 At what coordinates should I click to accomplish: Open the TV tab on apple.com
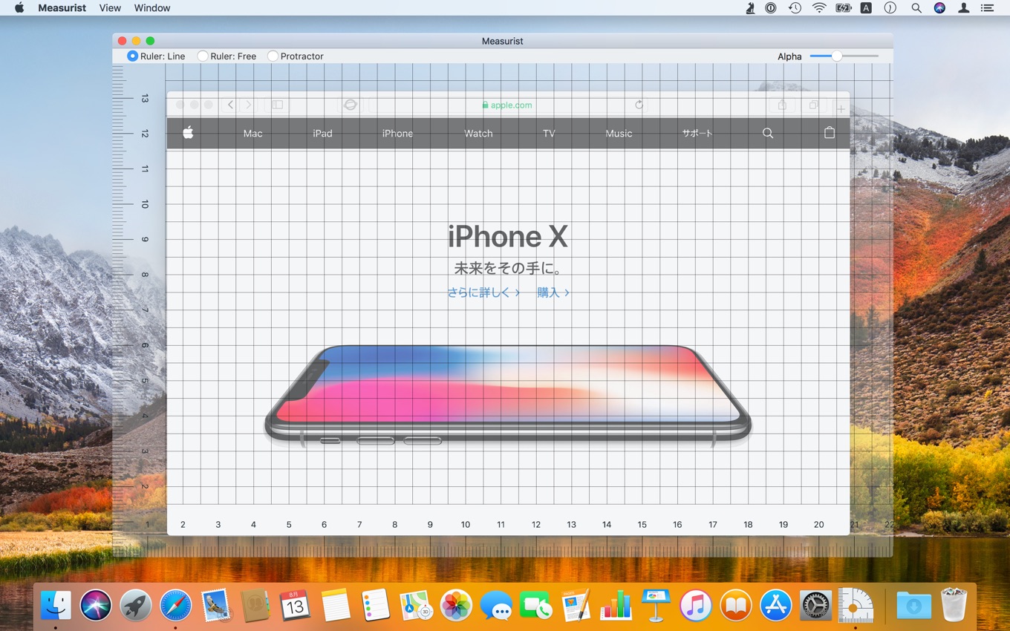pyautogui.click(x=549, y=134)
